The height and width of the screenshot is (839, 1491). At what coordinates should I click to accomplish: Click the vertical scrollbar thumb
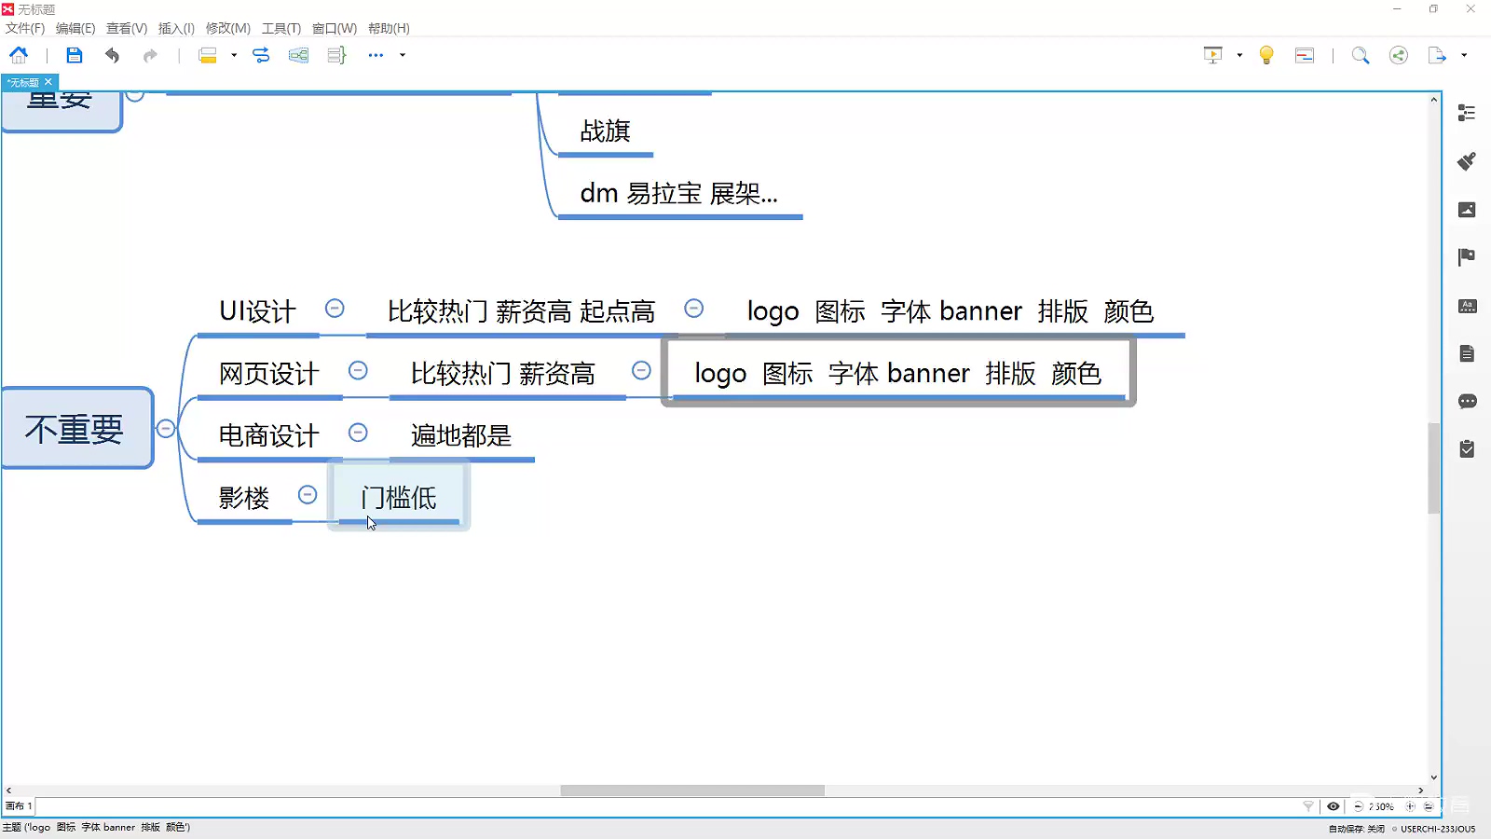click(1433, 468)
